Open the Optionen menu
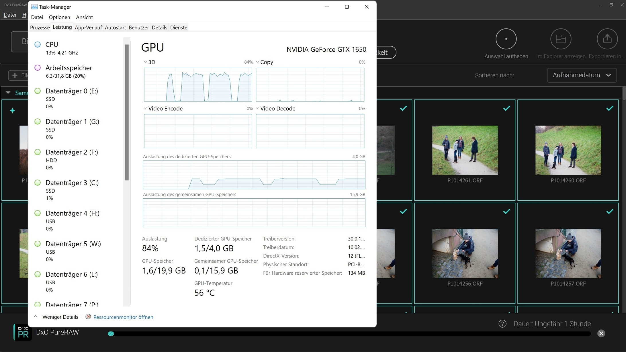This screenshot has width=626, height=352. tap(59, 17)
